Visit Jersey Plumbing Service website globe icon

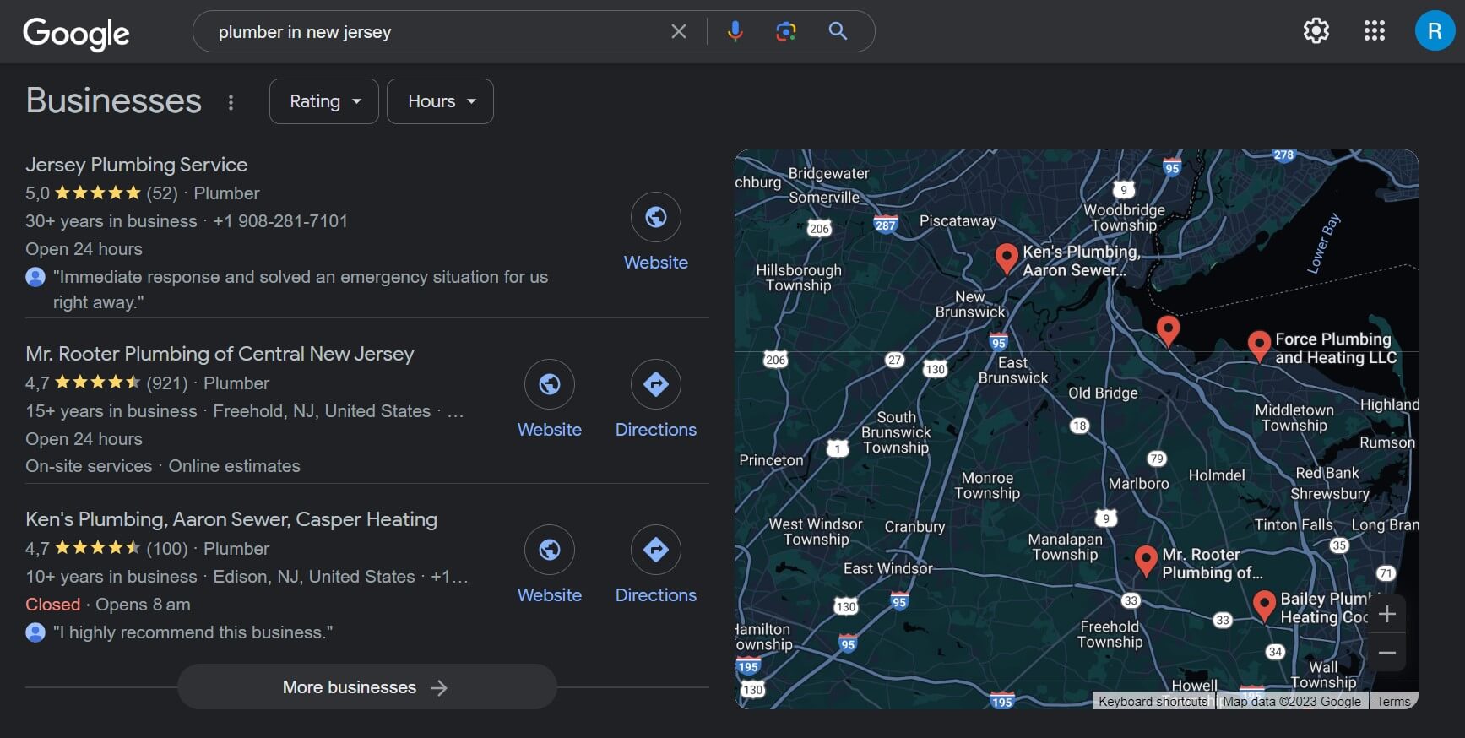coord(656,217)
